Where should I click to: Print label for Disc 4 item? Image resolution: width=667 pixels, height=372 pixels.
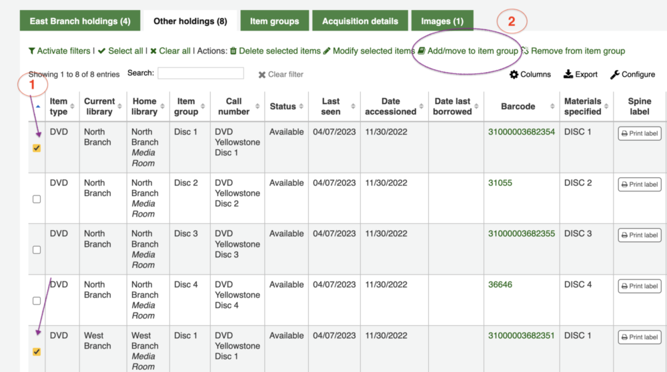pos(639,286)
